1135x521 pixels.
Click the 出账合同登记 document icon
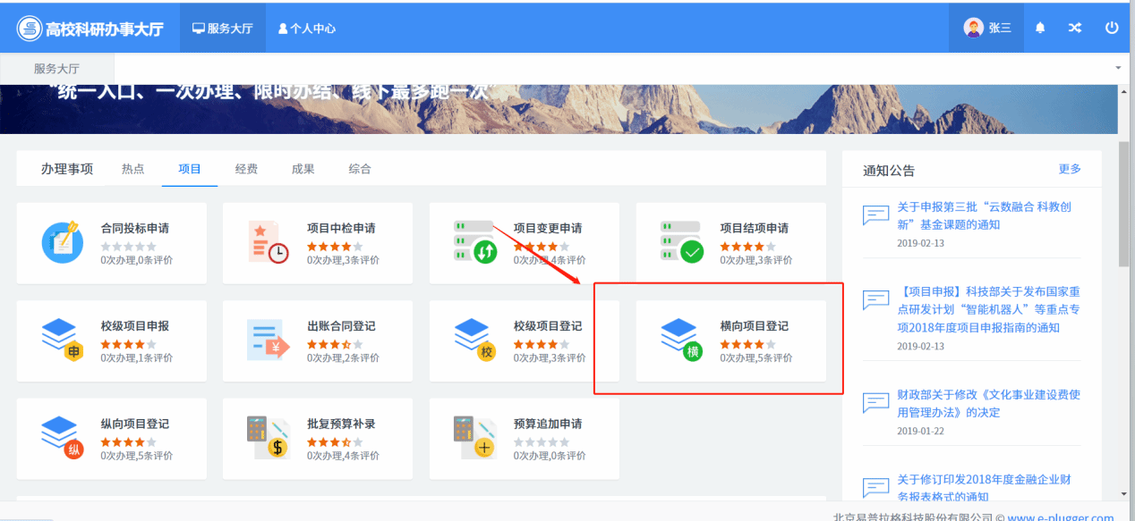pyautogui.click(x=269, y=340)
